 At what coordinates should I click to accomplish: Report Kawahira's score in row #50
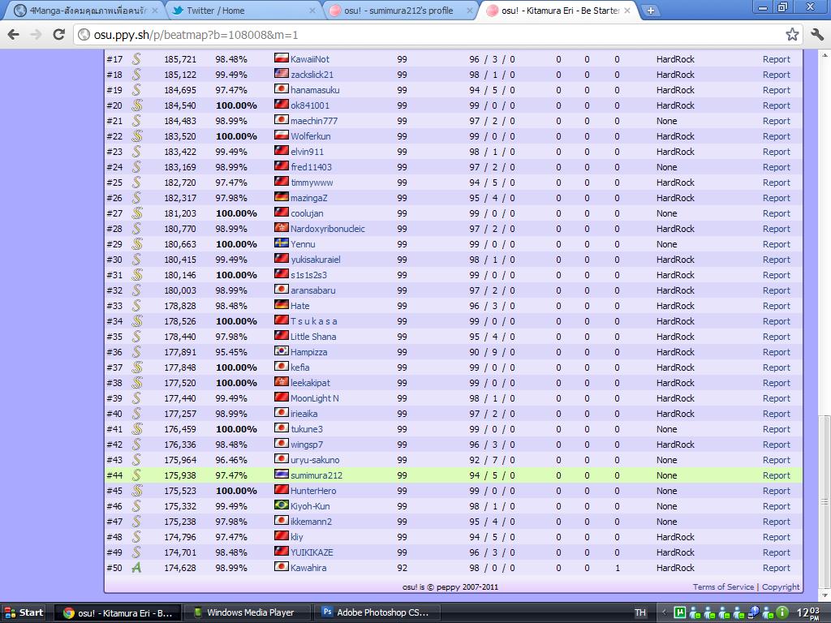[x=777, y=567]
